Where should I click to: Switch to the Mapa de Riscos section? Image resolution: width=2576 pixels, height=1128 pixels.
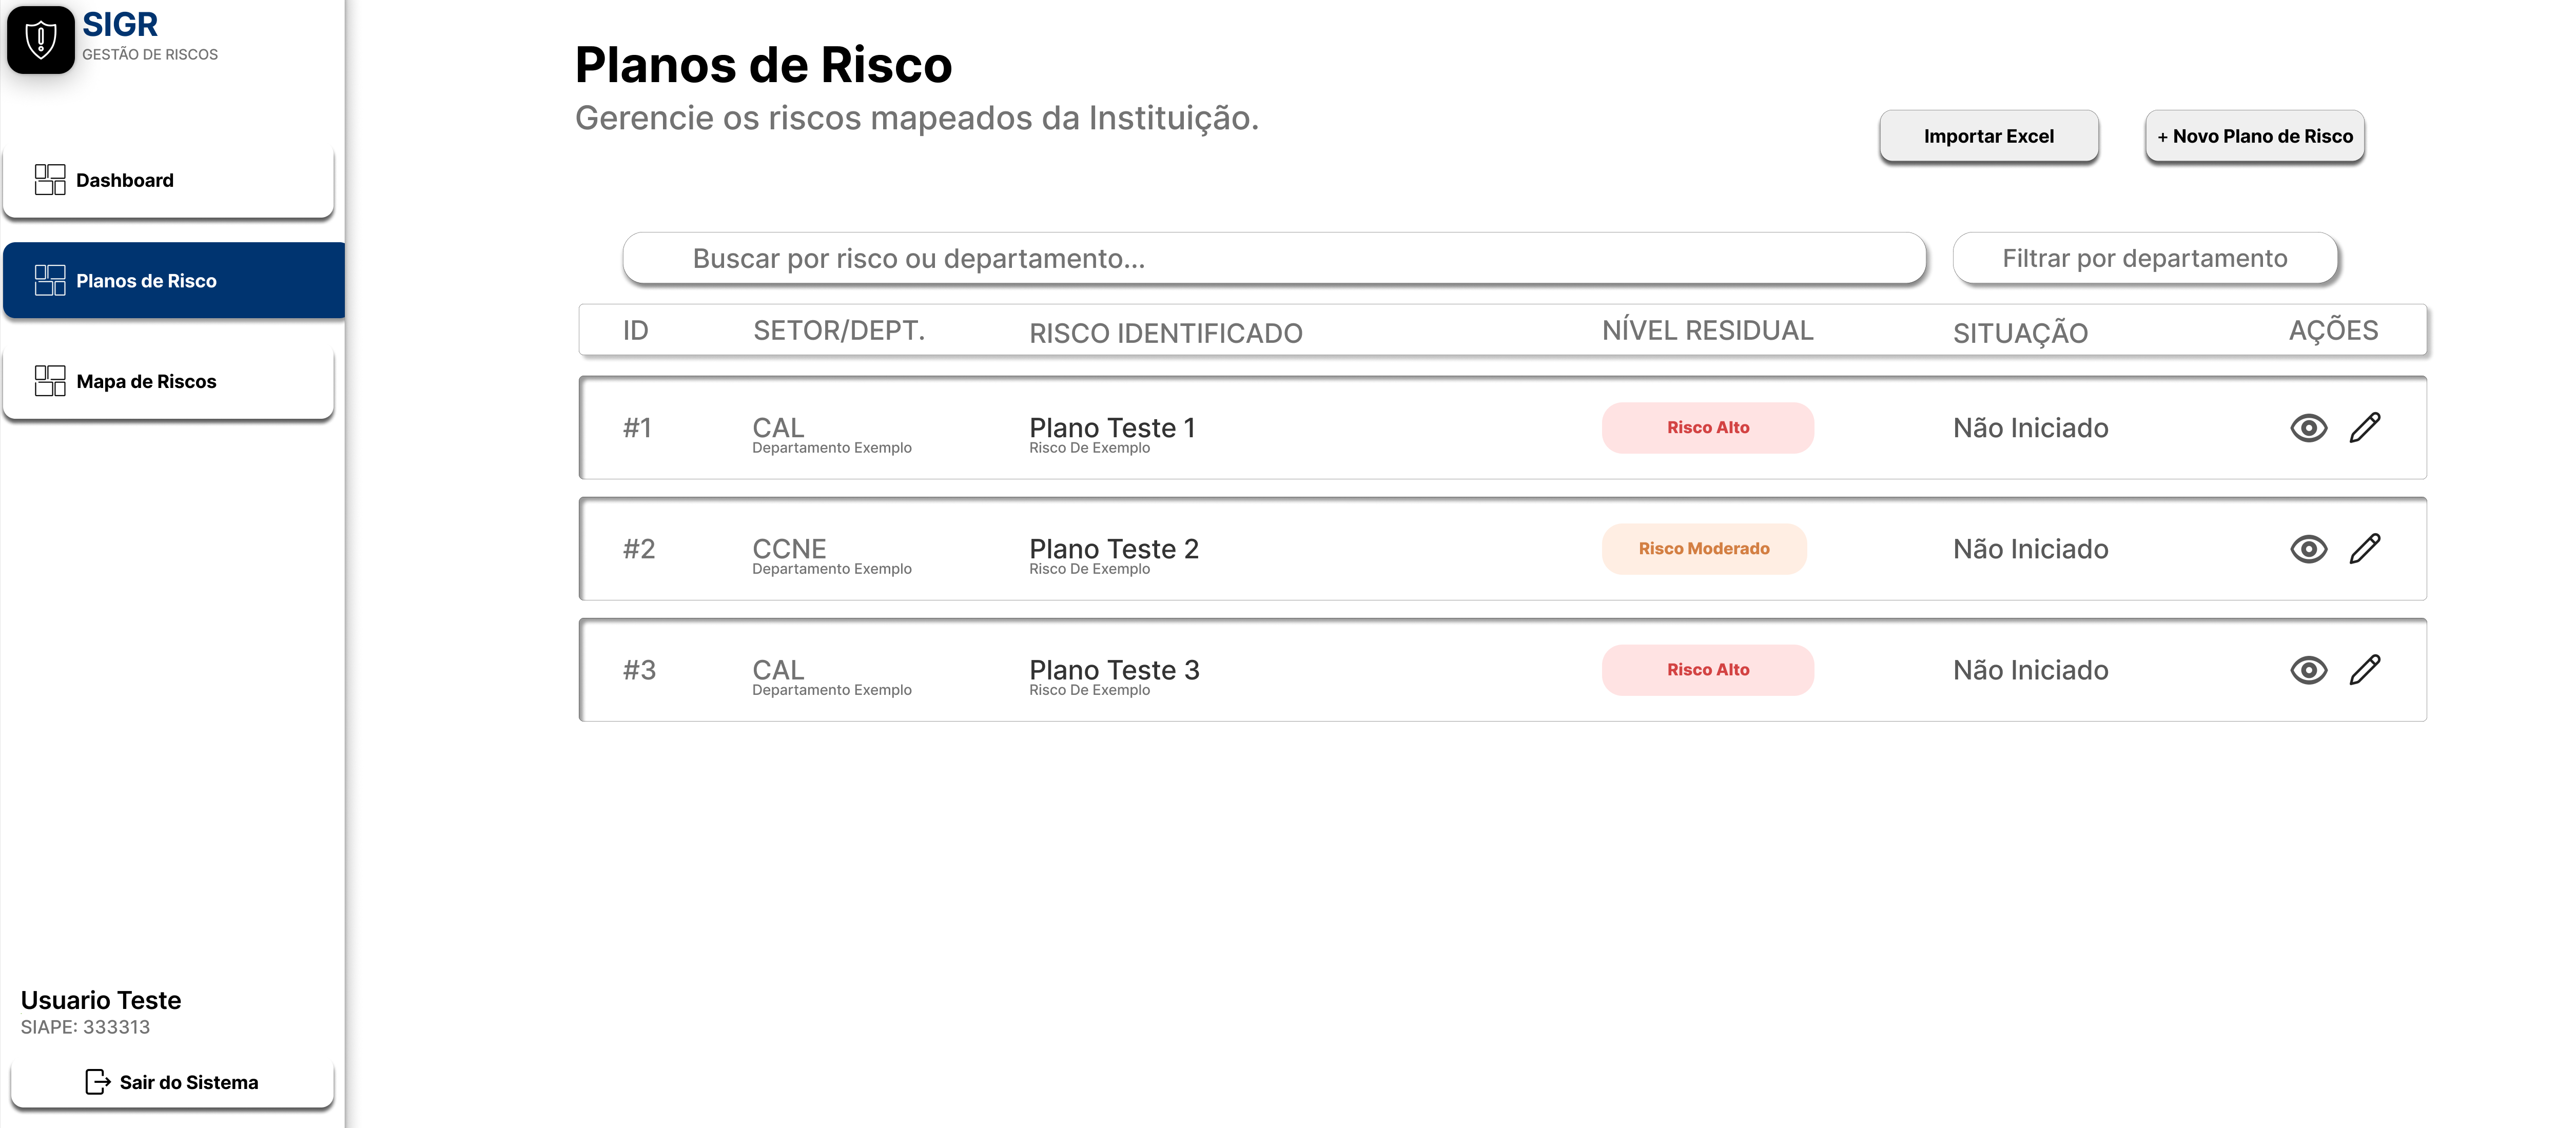click(147, 381)
